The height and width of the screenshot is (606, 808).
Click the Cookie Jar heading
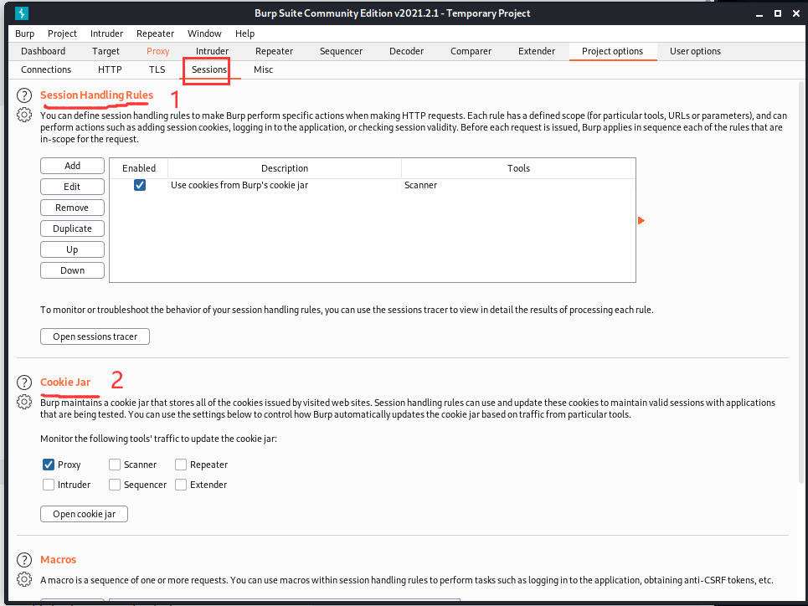coord(65,383)
